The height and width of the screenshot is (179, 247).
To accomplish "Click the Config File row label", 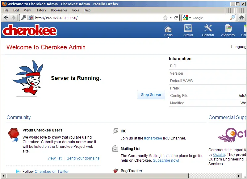I will coord(179,96).
